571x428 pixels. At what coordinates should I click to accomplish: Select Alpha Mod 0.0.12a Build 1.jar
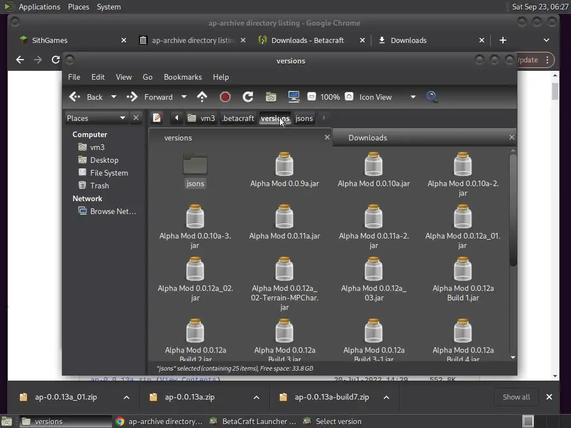(463, 280)
